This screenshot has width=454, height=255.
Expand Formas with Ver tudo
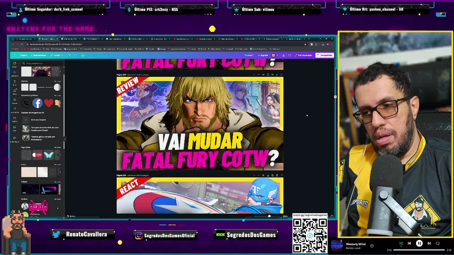(57, 81)
